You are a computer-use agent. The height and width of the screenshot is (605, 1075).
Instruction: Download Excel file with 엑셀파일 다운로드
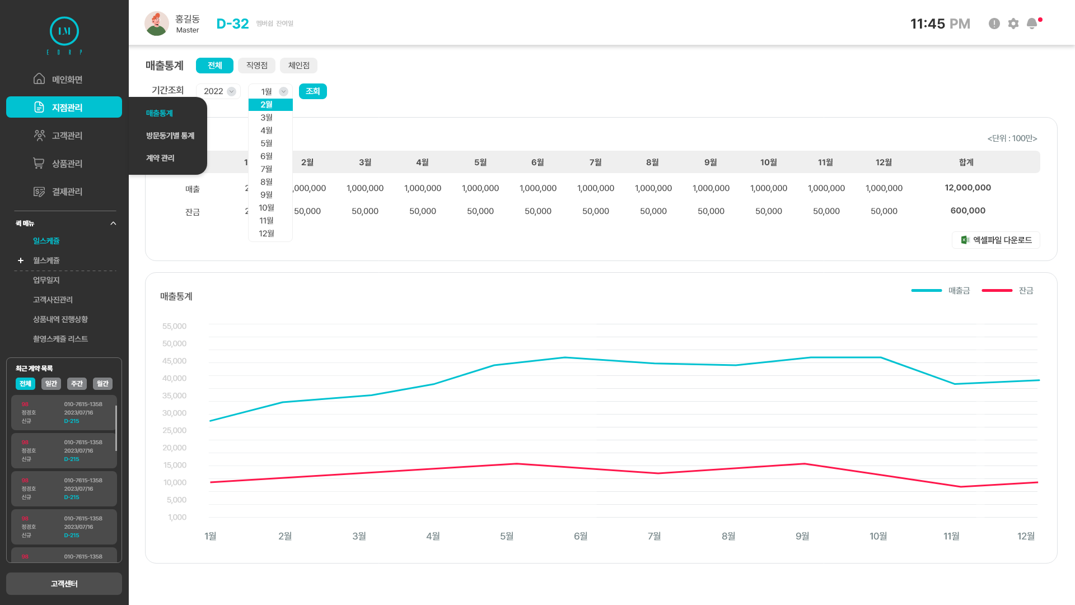pyautogui.click(x=996, y=240)
